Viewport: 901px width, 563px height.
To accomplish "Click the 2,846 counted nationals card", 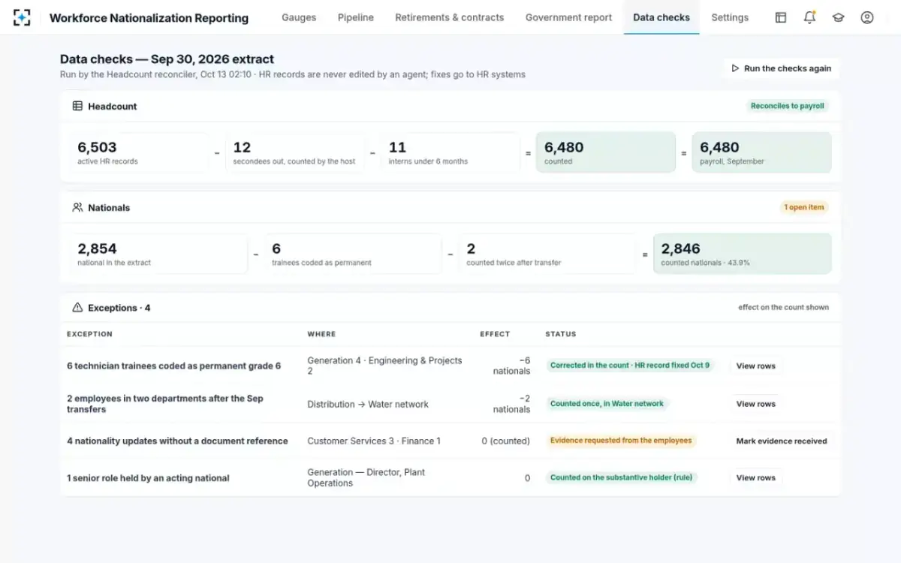I will (743, 254).
